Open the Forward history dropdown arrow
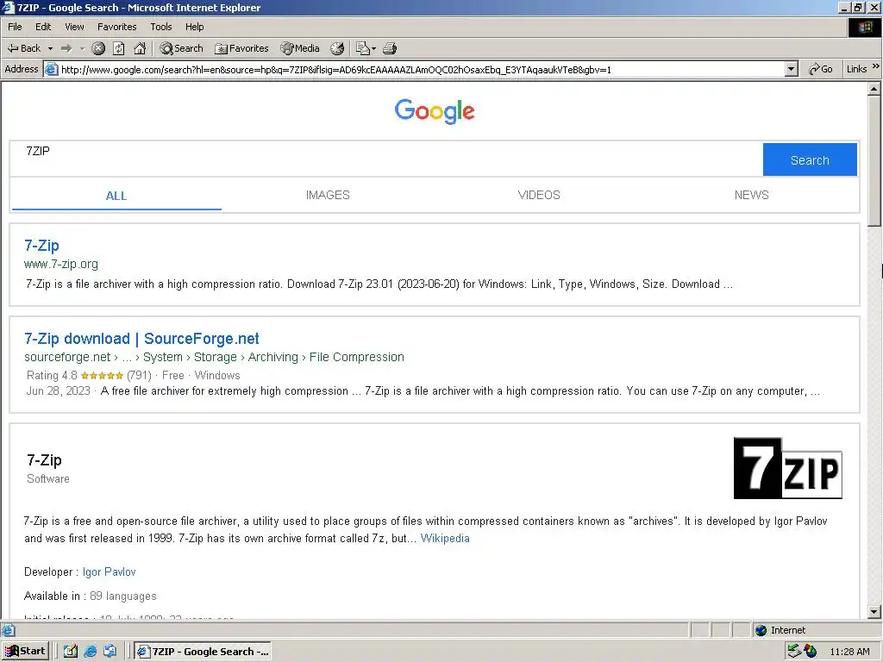883x662 pixels. (82, 48)
